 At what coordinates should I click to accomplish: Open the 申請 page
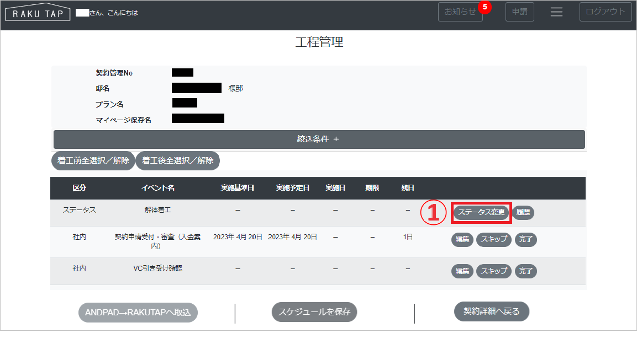[519, 12]
